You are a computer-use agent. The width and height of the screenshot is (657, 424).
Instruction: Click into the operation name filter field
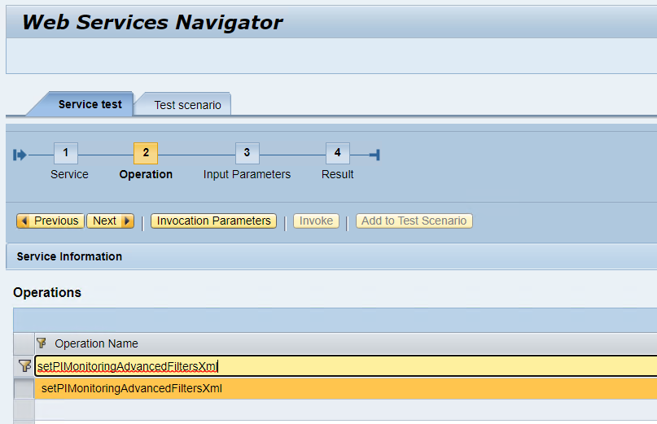click(342, 366)
